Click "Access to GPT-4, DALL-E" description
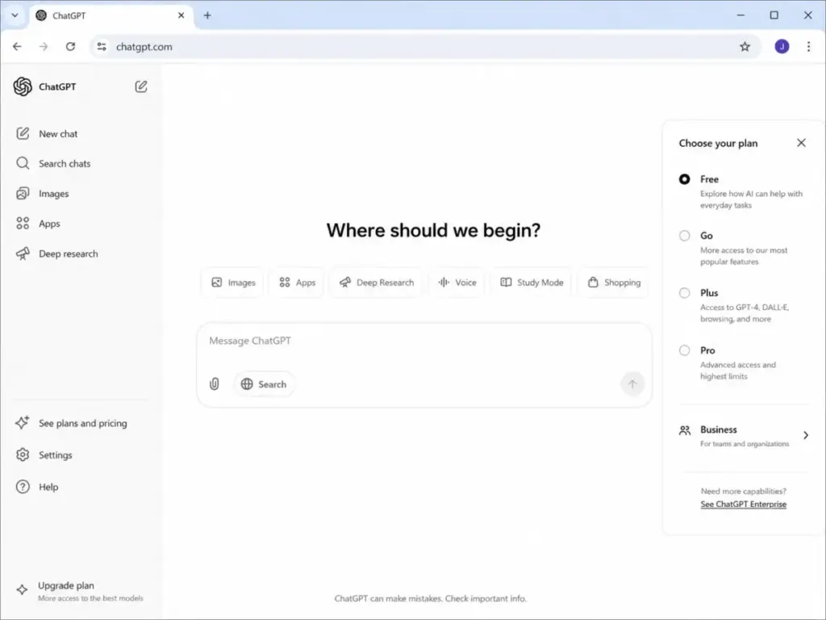This screenshot has width=826, height=620. pos(745,313)
